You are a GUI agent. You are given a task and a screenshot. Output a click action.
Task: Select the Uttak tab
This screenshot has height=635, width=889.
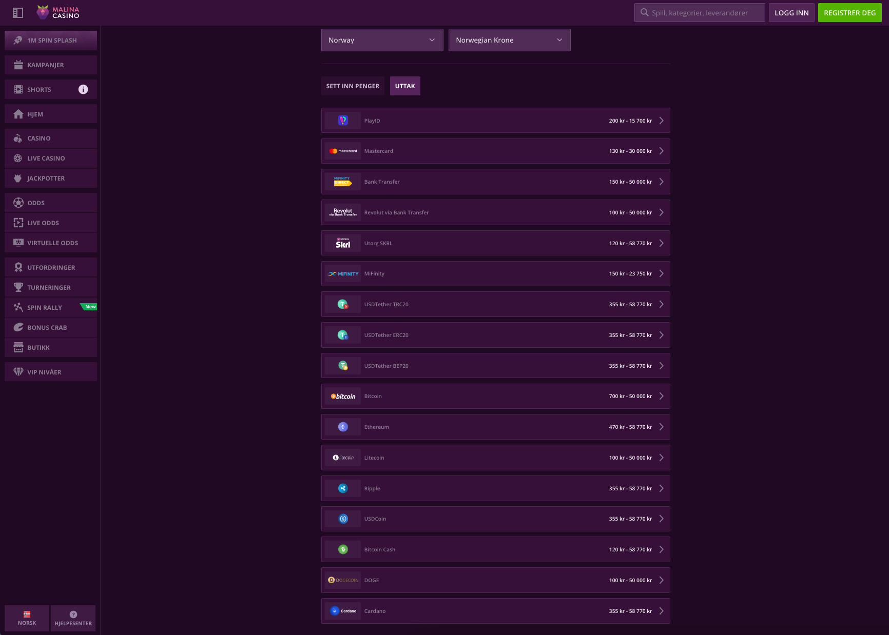pos(405,86)
